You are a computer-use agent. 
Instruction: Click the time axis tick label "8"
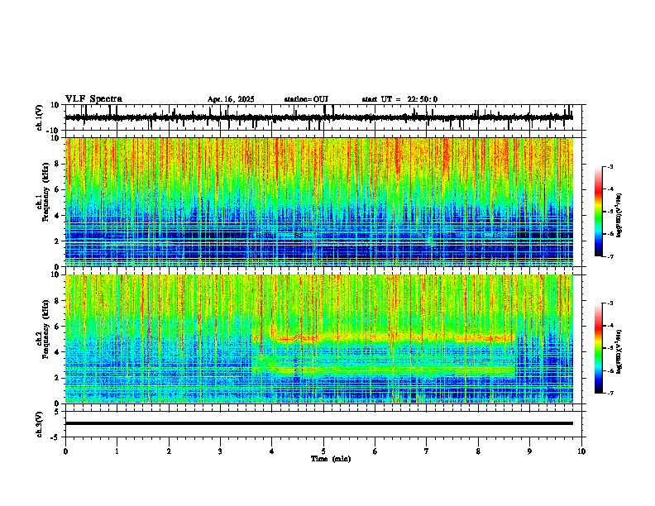point(478,451)
